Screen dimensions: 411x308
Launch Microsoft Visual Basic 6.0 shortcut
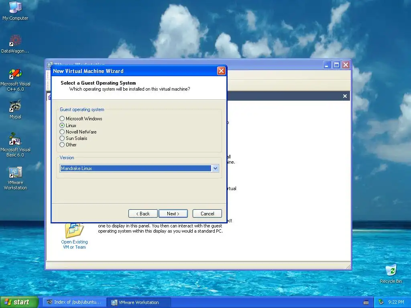coord(15,144)
